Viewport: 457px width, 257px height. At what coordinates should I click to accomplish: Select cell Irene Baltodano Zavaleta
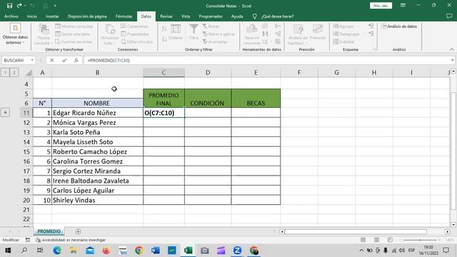coord(97,181)
